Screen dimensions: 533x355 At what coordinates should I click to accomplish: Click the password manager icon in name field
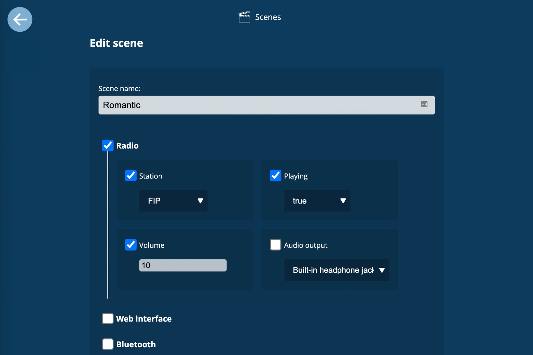coord(424,104)
